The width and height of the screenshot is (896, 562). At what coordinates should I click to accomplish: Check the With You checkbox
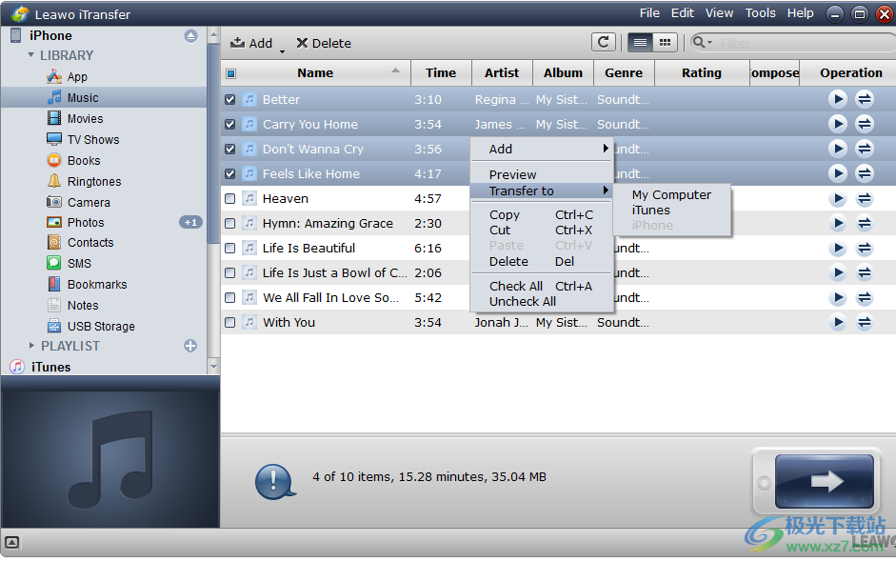(229, 323)
